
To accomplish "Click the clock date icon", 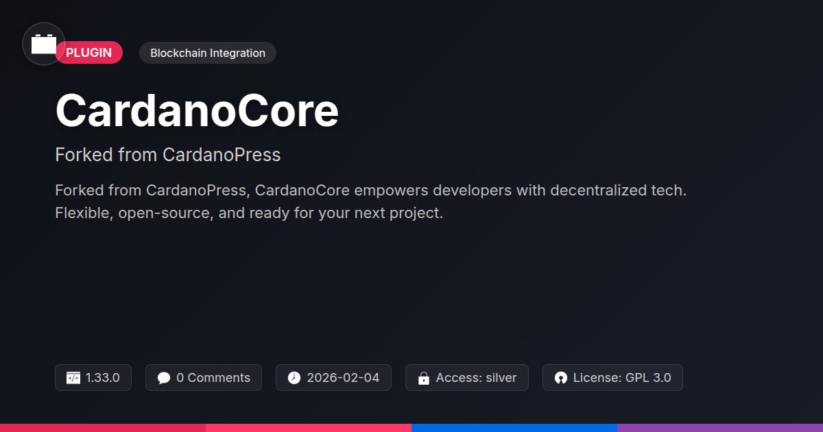I will click(294, 378).
